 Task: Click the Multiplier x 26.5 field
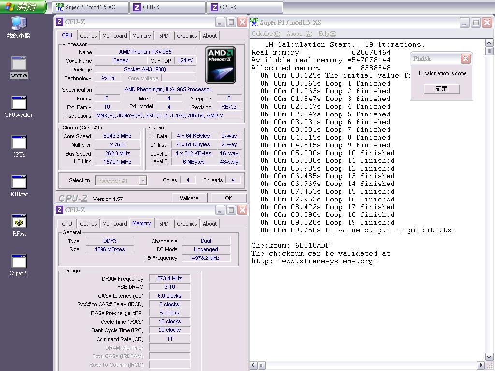pos(117,145)
